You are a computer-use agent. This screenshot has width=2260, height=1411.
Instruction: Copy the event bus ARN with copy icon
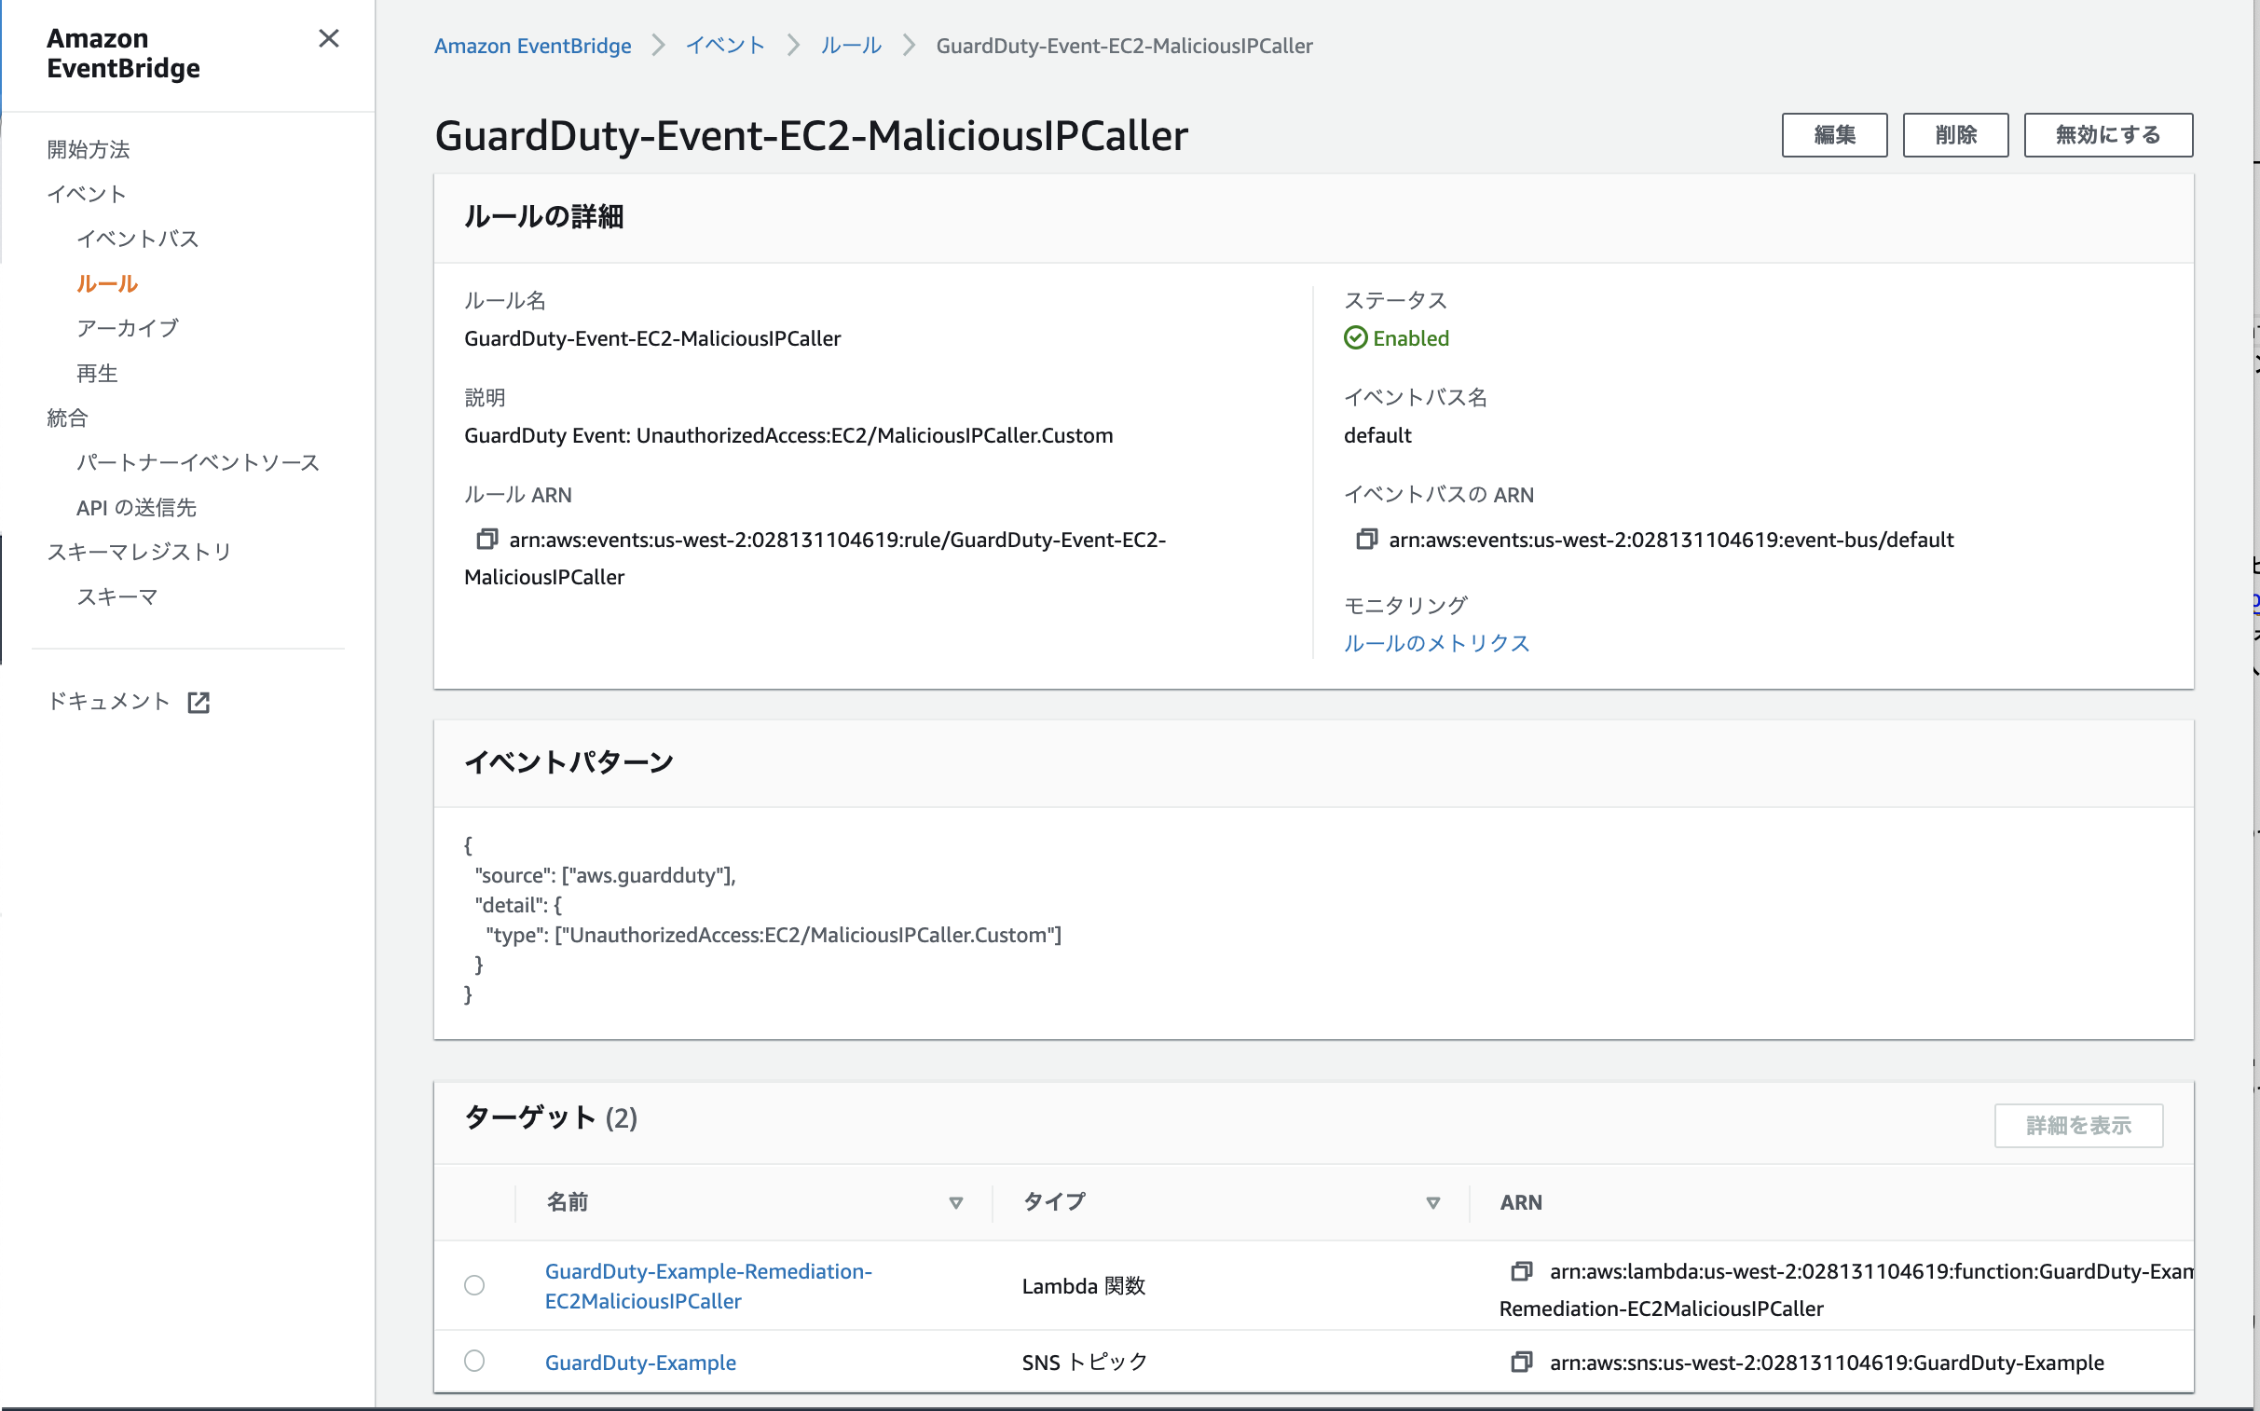point(1367,540)
